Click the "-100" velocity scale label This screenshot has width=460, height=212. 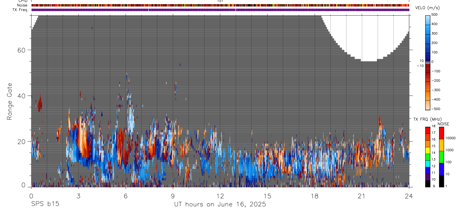pos(436,71)
